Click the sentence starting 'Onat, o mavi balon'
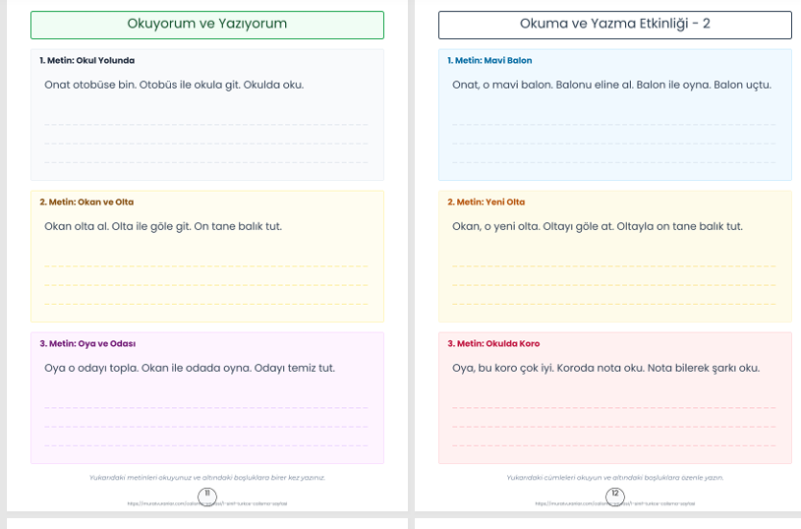 (x=611, y=85)
